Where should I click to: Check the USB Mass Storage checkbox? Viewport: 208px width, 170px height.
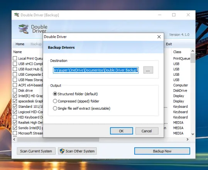[x=15, y=80]
